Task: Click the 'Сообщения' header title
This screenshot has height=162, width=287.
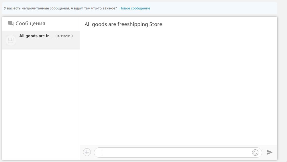Action: coord(30,23)
